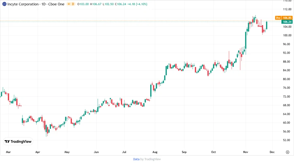Click the Incyte Corporation logo icon
294x163 pixels.
coord(4,4)
